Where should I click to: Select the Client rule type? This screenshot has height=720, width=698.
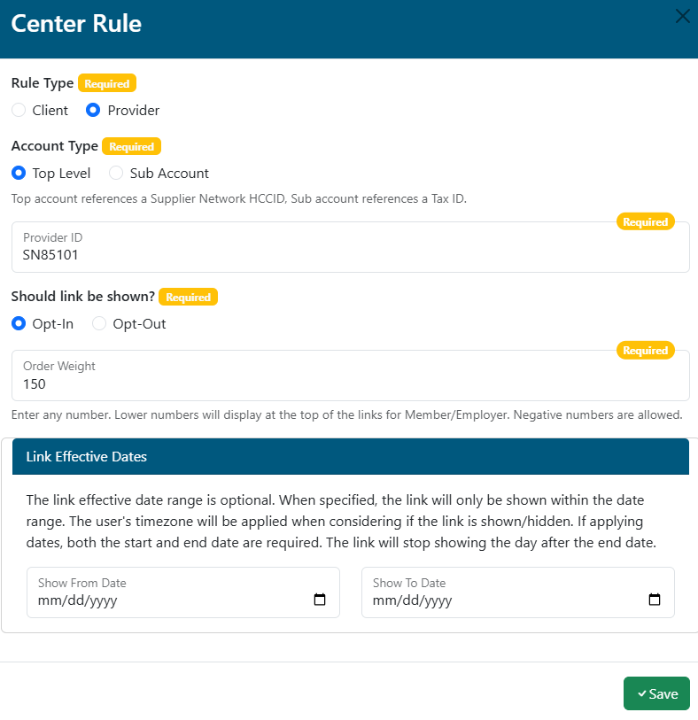click(19, 111)
